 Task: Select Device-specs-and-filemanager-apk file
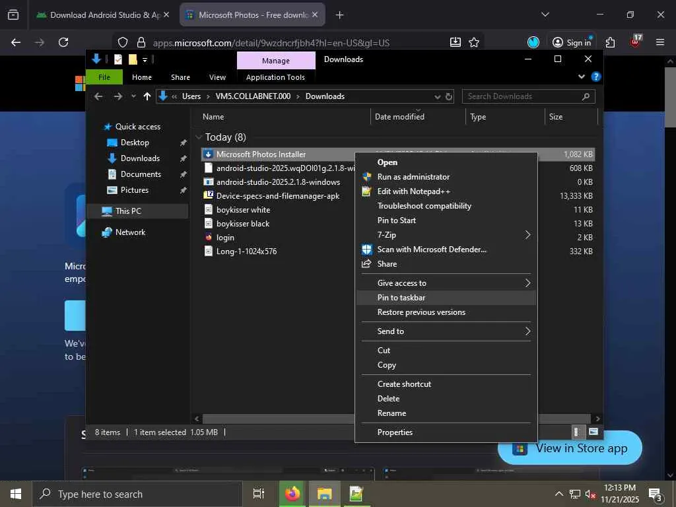pos(278,195)
